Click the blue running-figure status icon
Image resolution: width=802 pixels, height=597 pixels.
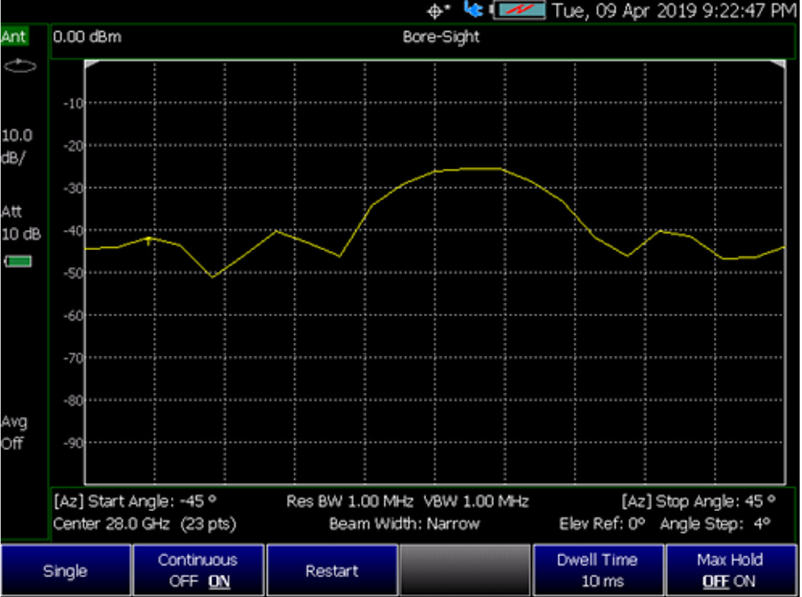click(474, 10)
